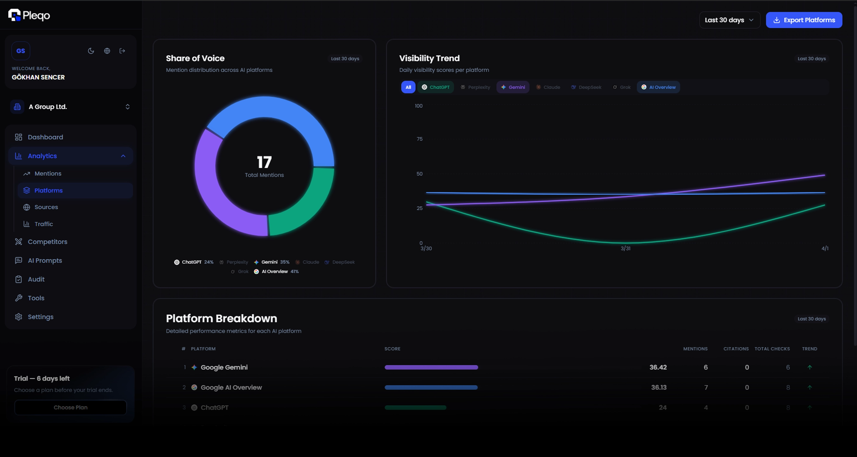857x457 pixels.
Task: Open the AI Prompts page
Action: pyautogui.click(x=45, y=261)
